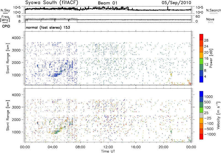Select the 'N.Sky' legend label
Screen dimensions: 221x153
click(5, 10)
